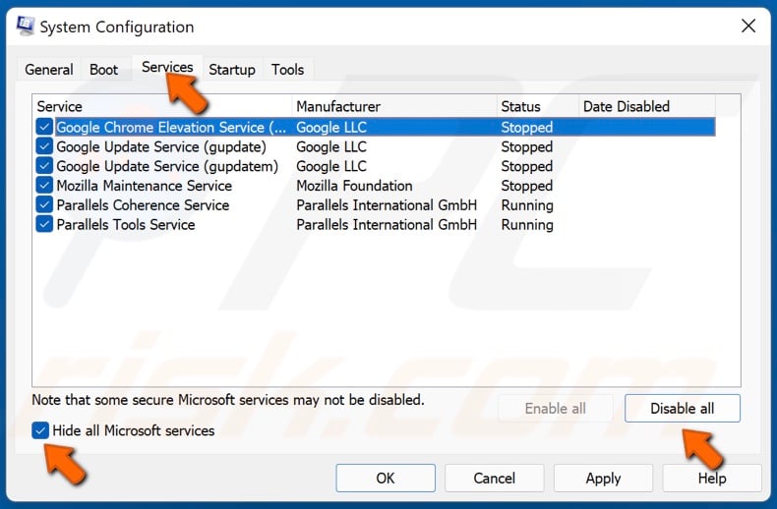Click the Mozilla Foundation manufacturer cell
The width and height of the screenshot is (777, 509).
coord(354,185)
